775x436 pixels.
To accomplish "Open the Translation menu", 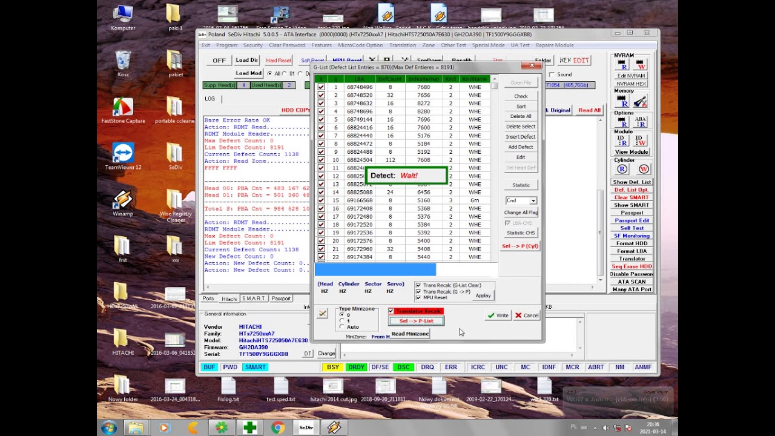I will pyautogui.click(x=403, y=45).
